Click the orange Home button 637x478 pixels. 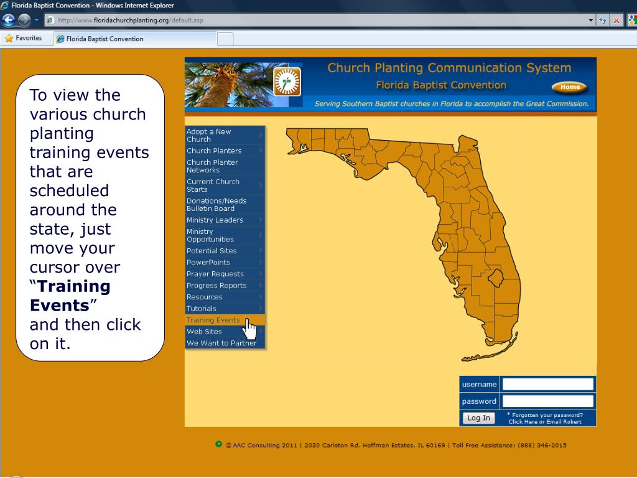[x=570, y=87]
